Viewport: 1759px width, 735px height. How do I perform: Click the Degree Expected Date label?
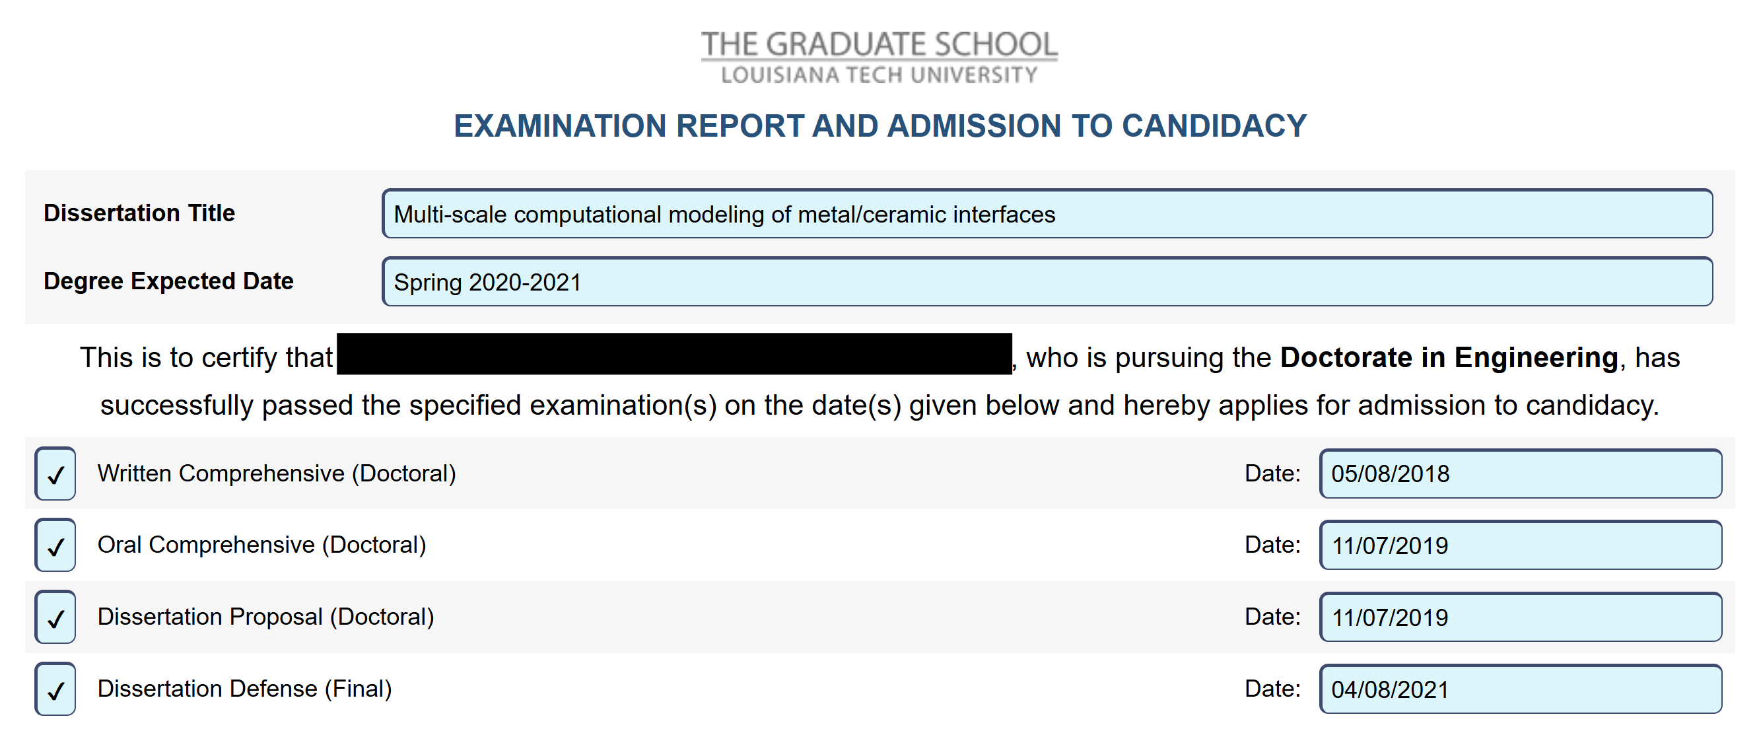(x=168, y=281)
